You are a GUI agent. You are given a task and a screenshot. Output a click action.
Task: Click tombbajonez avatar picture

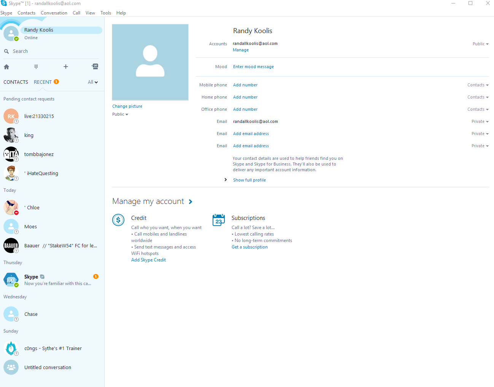point(11,154)
